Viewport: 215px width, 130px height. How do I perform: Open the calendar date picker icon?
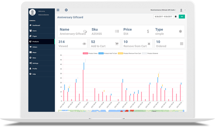pyautogui.click(x=176, y=17)
